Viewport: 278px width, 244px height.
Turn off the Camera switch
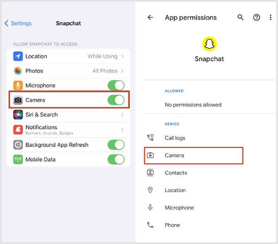coord(116,100)
